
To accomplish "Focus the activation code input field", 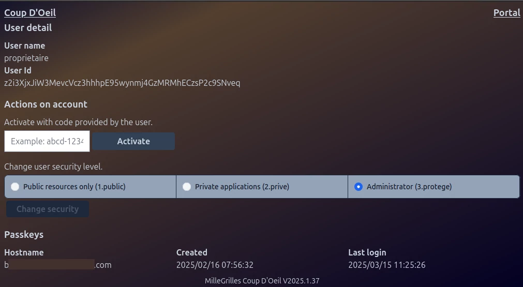I will pyautogui.click(x=47, y=141).
